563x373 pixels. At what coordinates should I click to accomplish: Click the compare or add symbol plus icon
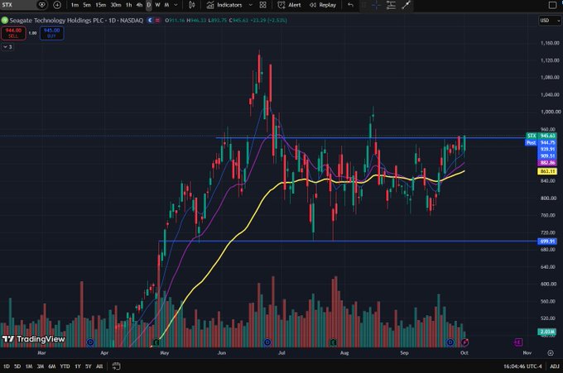click(x=57, y=5)
